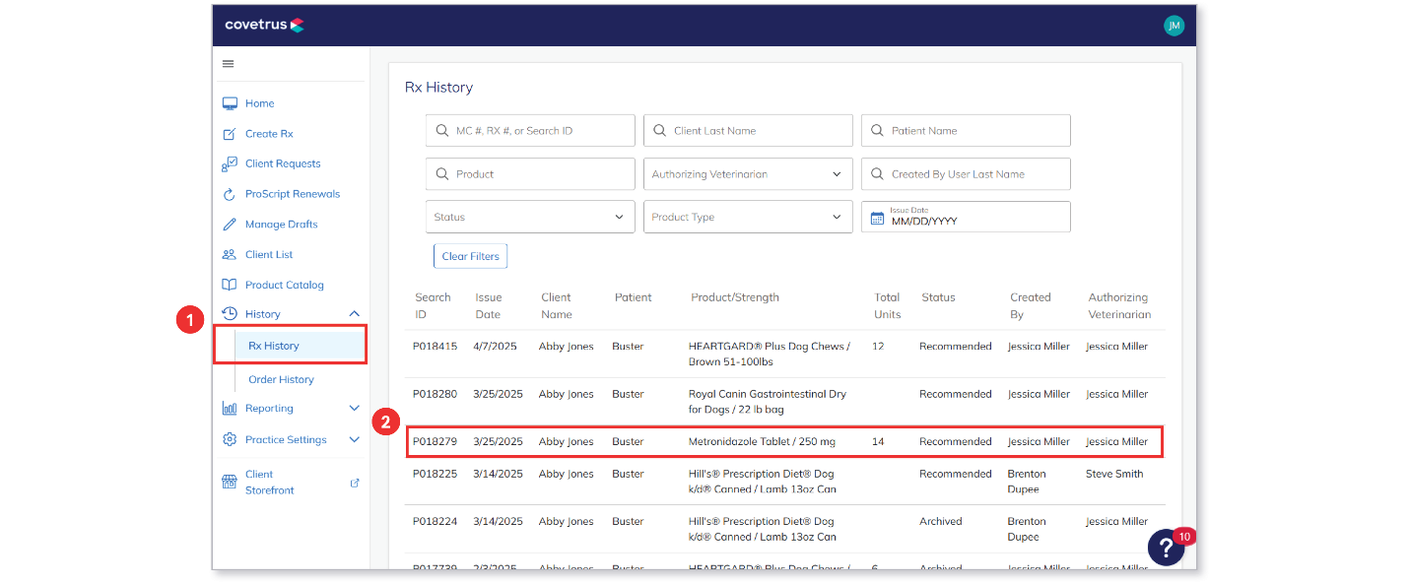Click the calendar icon in Issue Date field

coord(877,218)
